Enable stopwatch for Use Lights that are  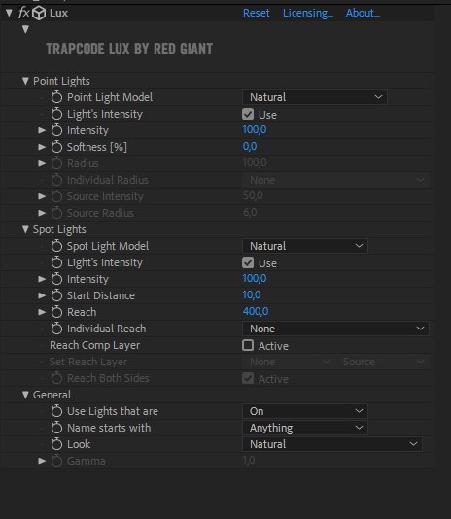56,411
